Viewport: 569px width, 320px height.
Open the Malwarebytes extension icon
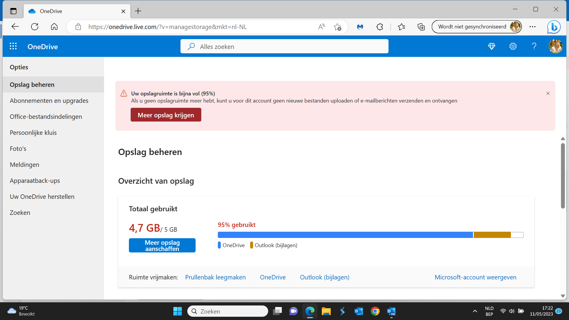pos(360,27)
